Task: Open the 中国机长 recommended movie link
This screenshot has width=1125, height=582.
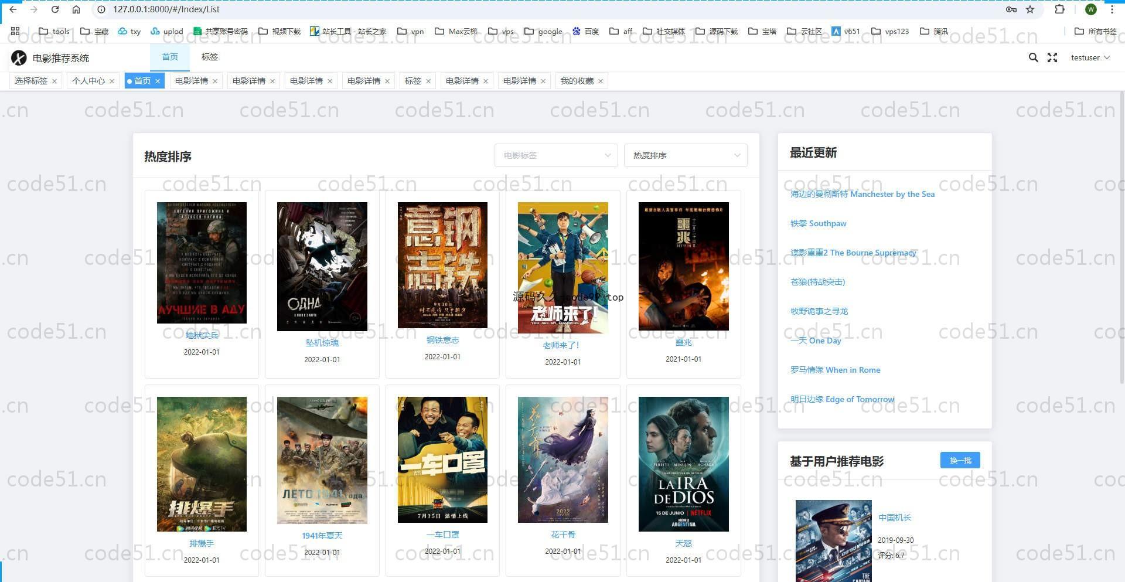Action: point(895,518)
